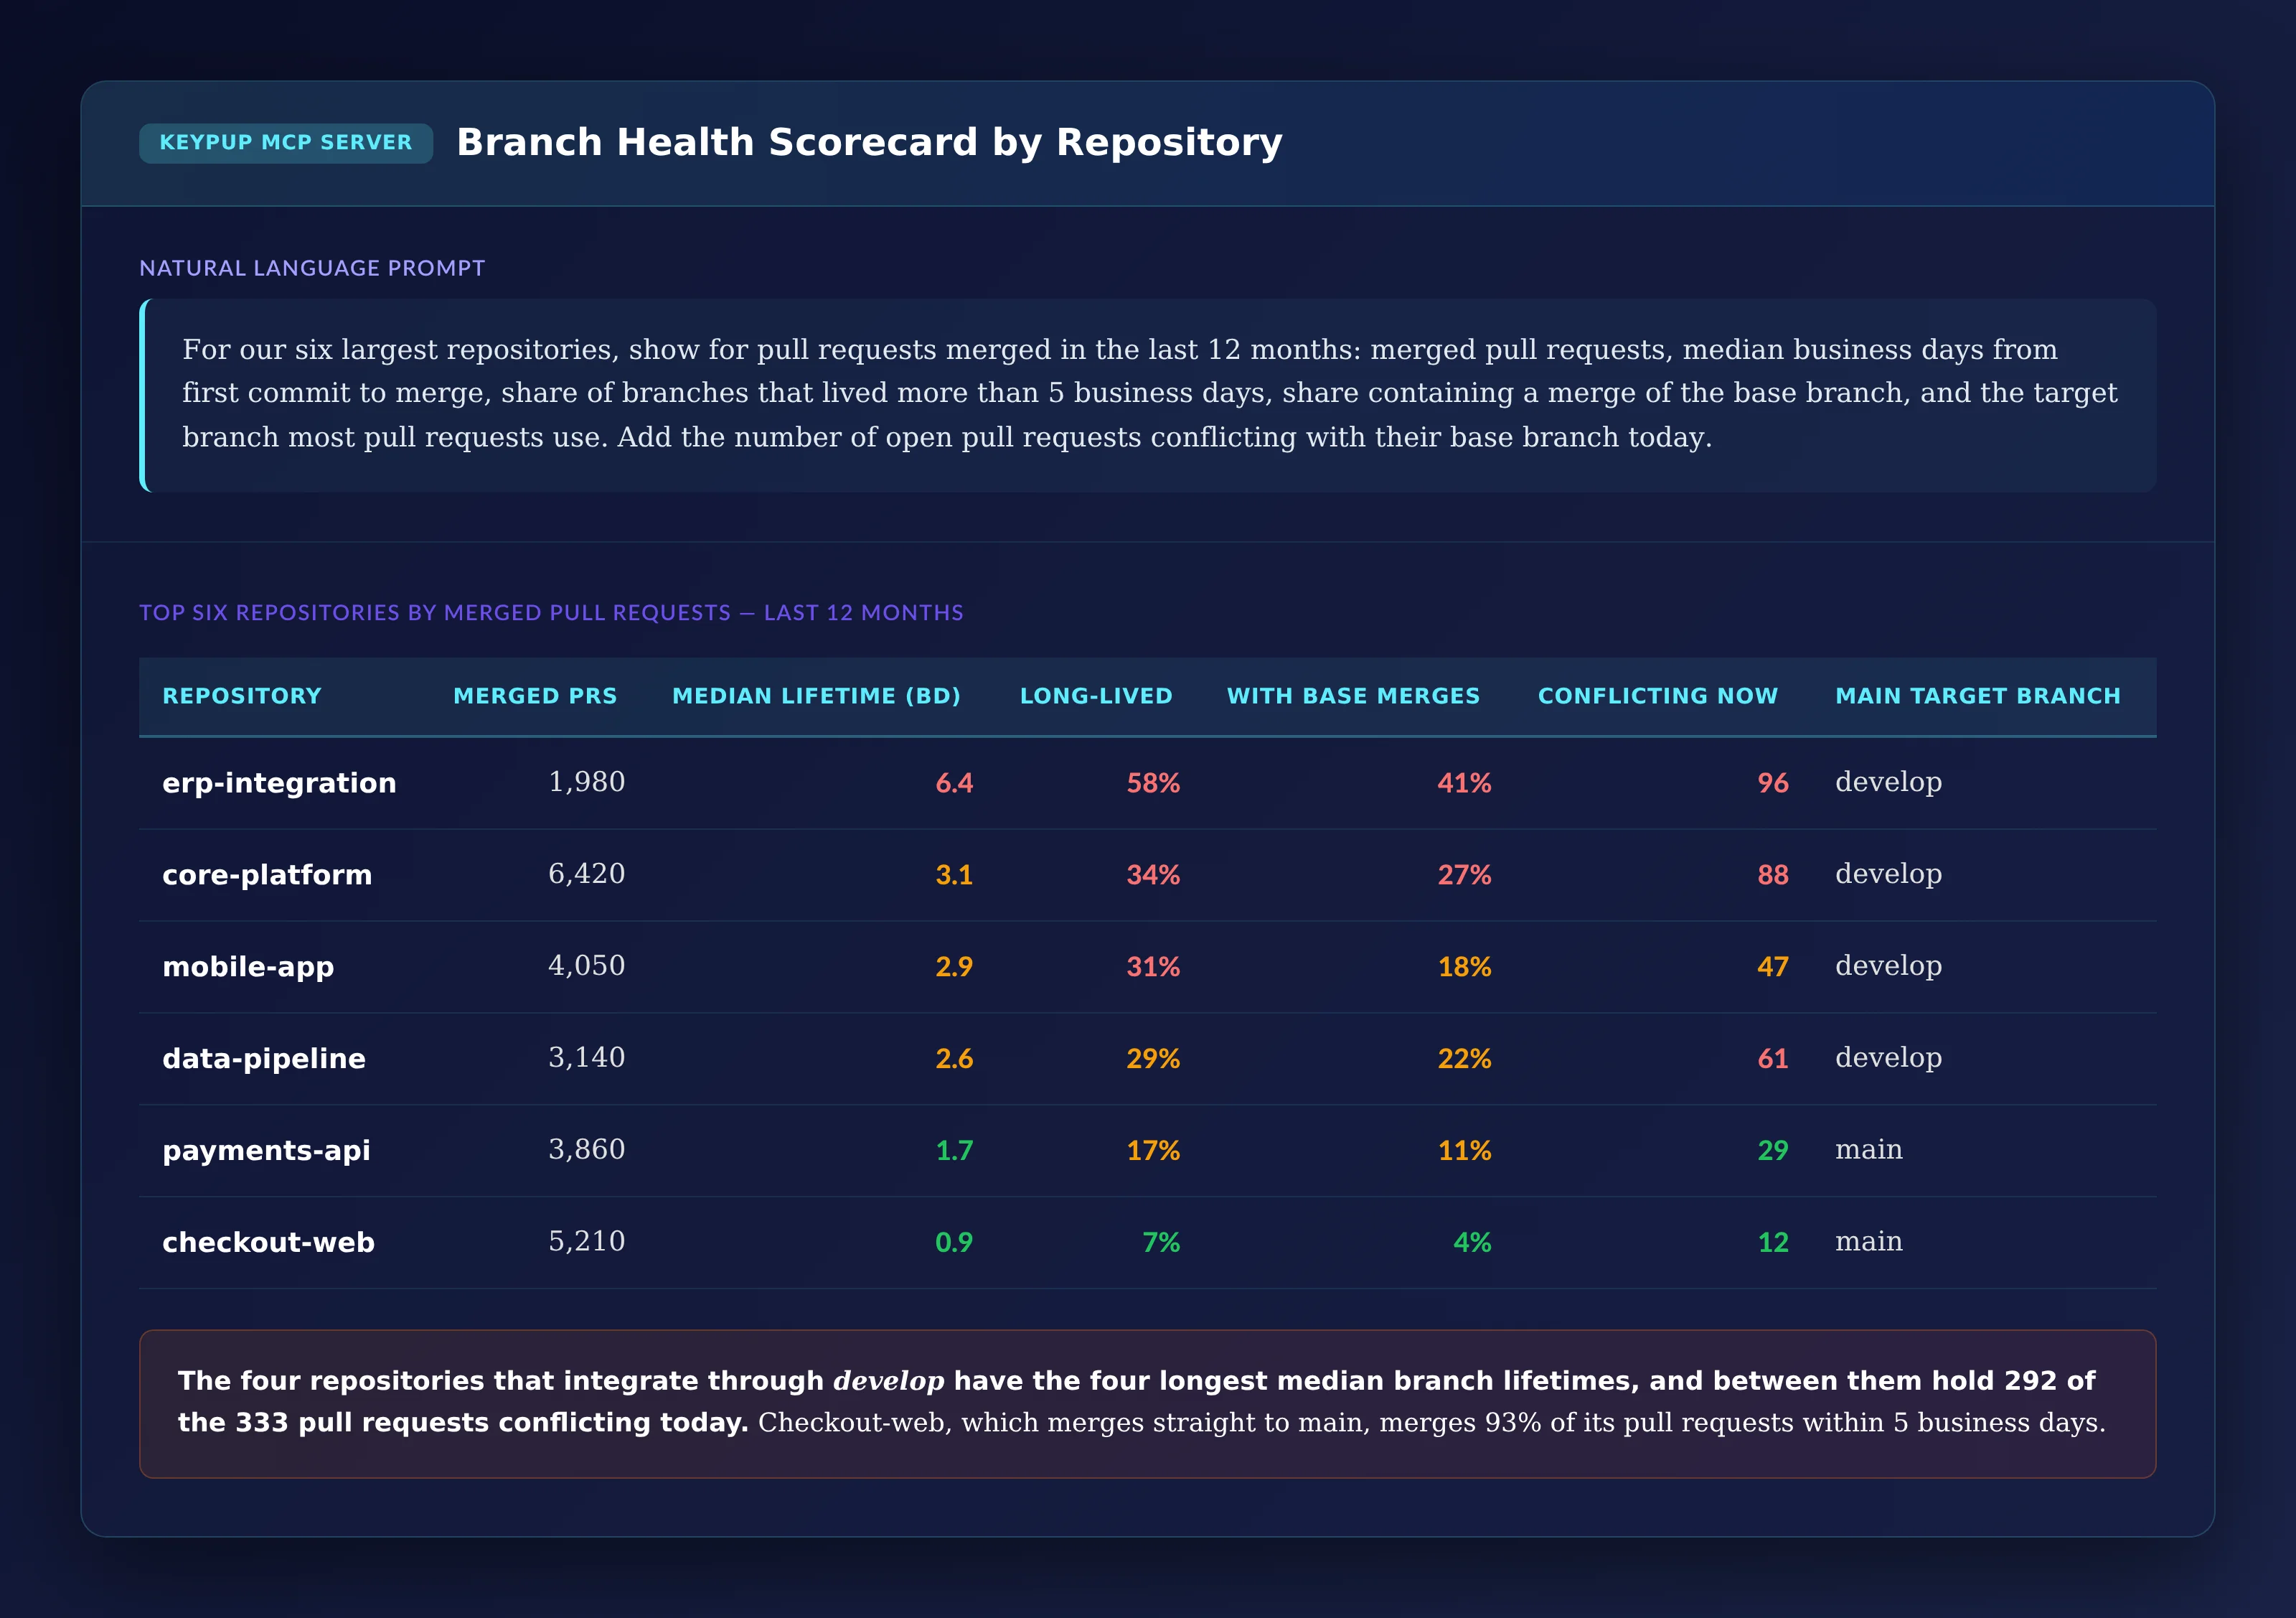
Task: Select the payments-api repository name
Action: click(x=266, y=1151)
